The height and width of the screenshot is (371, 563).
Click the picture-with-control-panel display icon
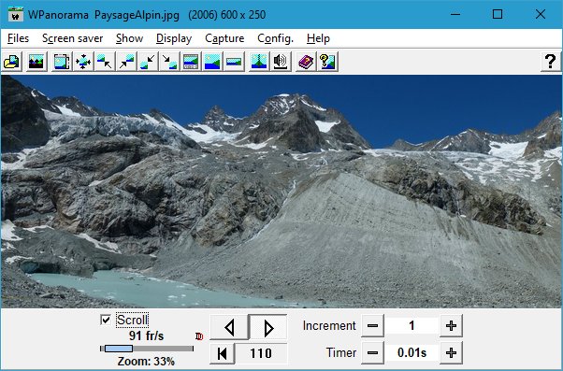click(191, 62)
